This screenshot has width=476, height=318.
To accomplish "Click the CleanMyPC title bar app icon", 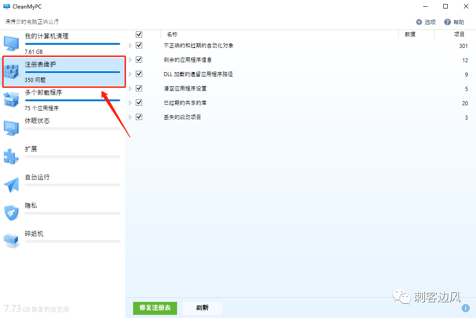I will coord(7,6).
